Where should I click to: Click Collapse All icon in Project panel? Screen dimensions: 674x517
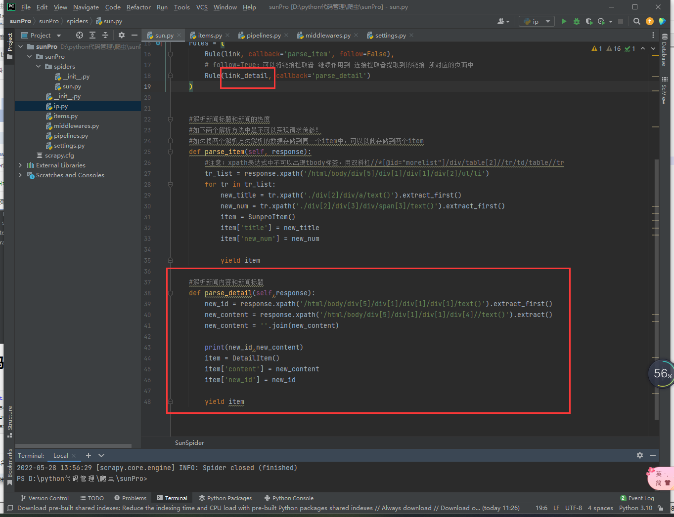click(105, 35)
